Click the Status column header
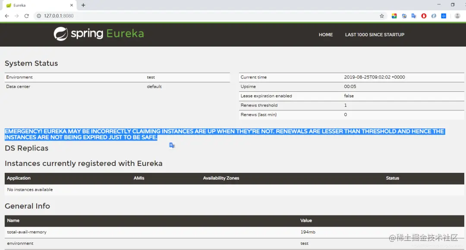The width and height of the screenshot is (466, 250). (392, 178)
